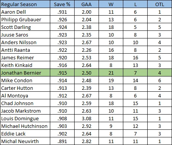Select the Regular Season header cell

tap(25, 4)
